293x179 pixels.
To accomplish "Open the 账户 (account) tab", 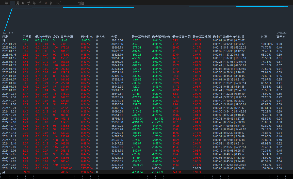I will point(59,3).
